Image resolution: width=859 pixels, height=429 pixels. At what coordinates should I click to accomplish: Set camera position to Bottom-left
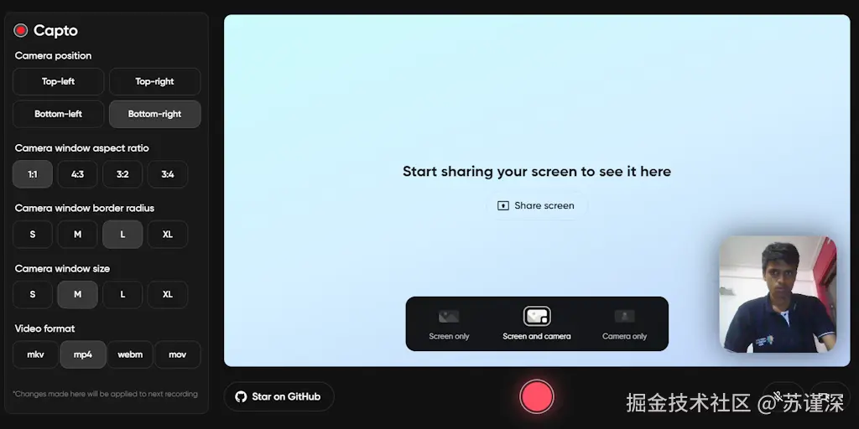coord(58,114)
